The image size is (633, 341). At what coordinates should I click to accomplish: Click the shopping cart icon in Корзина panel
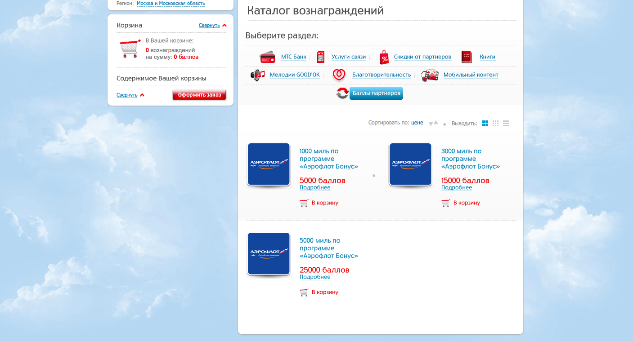click(x=130, y=49)
